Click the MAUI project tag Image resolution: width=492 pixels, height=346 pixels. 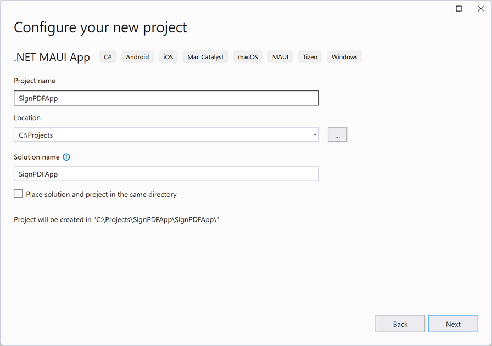click(x=280, y=56)
